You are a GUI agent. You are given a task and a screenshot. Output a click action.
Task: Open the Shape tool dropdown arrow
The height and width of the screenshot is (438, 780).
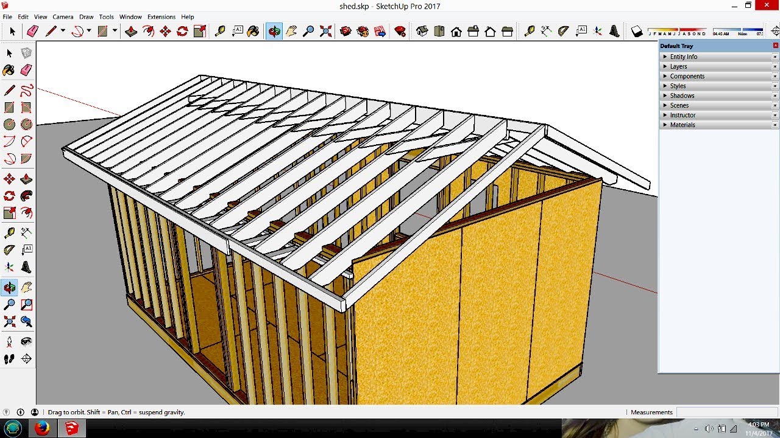pos(115,31)
